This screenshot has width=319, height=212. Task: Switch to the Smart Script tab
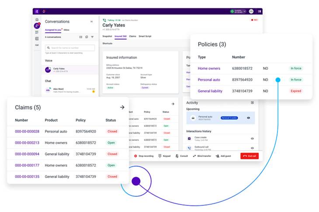[x=145, y=37]
